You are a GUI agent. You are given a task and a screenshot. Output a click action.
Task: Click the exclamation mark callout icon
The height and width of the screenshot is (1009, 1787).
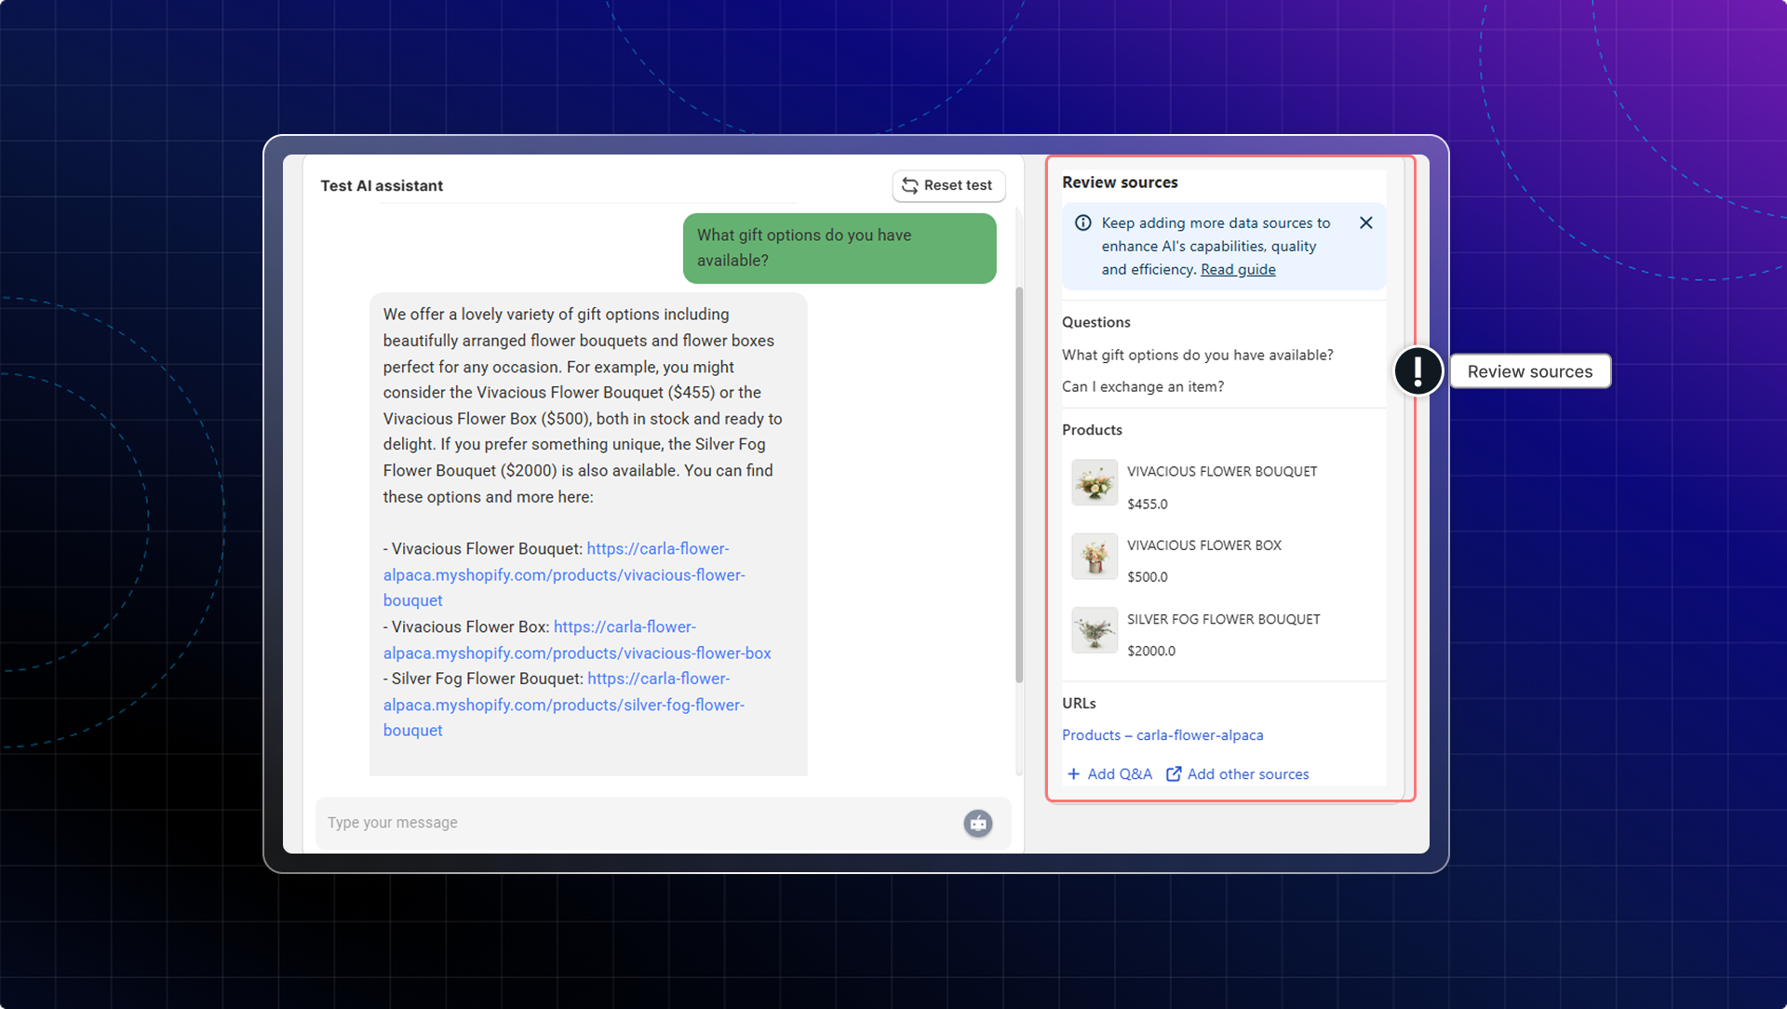click(x=1417, y=371)
